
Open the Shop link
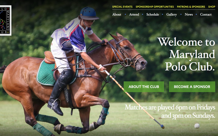click(x=212, y=7)
